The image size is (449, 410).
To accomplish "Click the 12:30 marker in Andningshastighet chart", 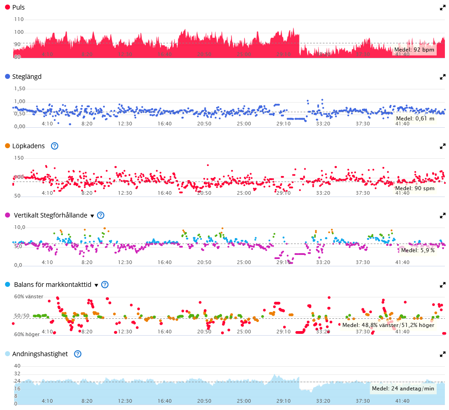I will [125, 401].
